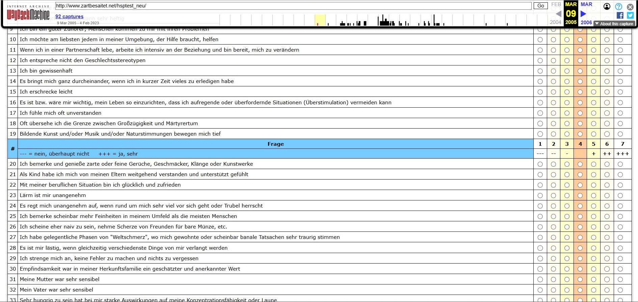Screen dimensions: 638x302
Task: Select year 2006 in timeline
Action: point(586,22)
